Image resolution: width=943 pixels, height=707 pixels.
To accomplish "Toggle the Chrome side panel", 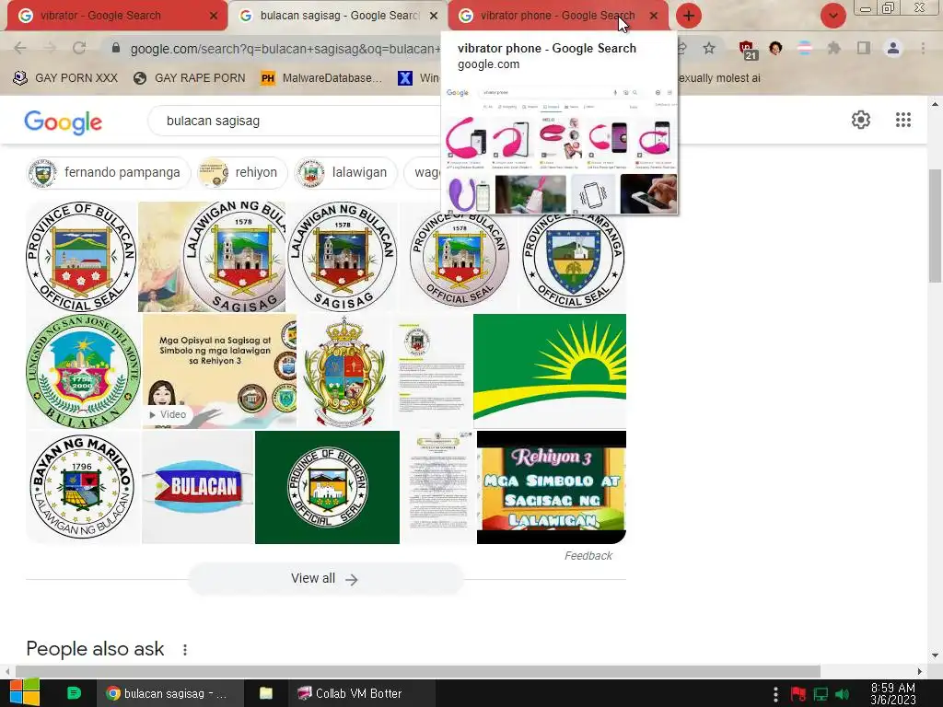I will pos(863,48).
